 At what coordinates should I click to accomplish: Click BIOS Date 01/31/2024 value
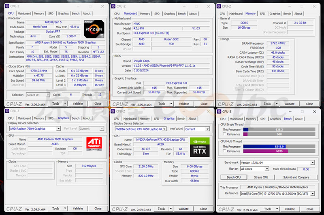pyautogui.click(x=171, y=70)
